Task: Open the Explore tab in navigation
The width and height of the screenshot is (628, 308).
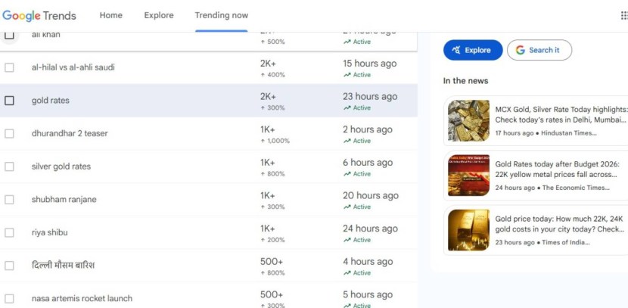Action: pos(159,16)
